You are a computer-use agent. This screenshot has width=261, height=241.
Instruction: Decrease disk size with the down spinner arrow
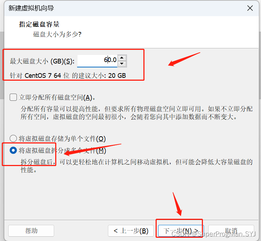pyautogui.click(x=122, y=63)
